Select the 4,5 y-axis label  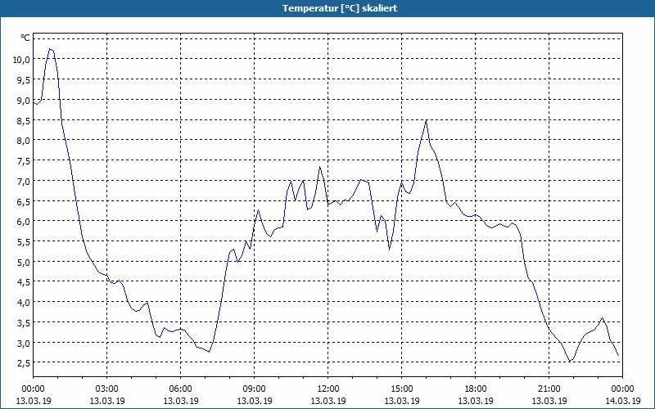24,282
